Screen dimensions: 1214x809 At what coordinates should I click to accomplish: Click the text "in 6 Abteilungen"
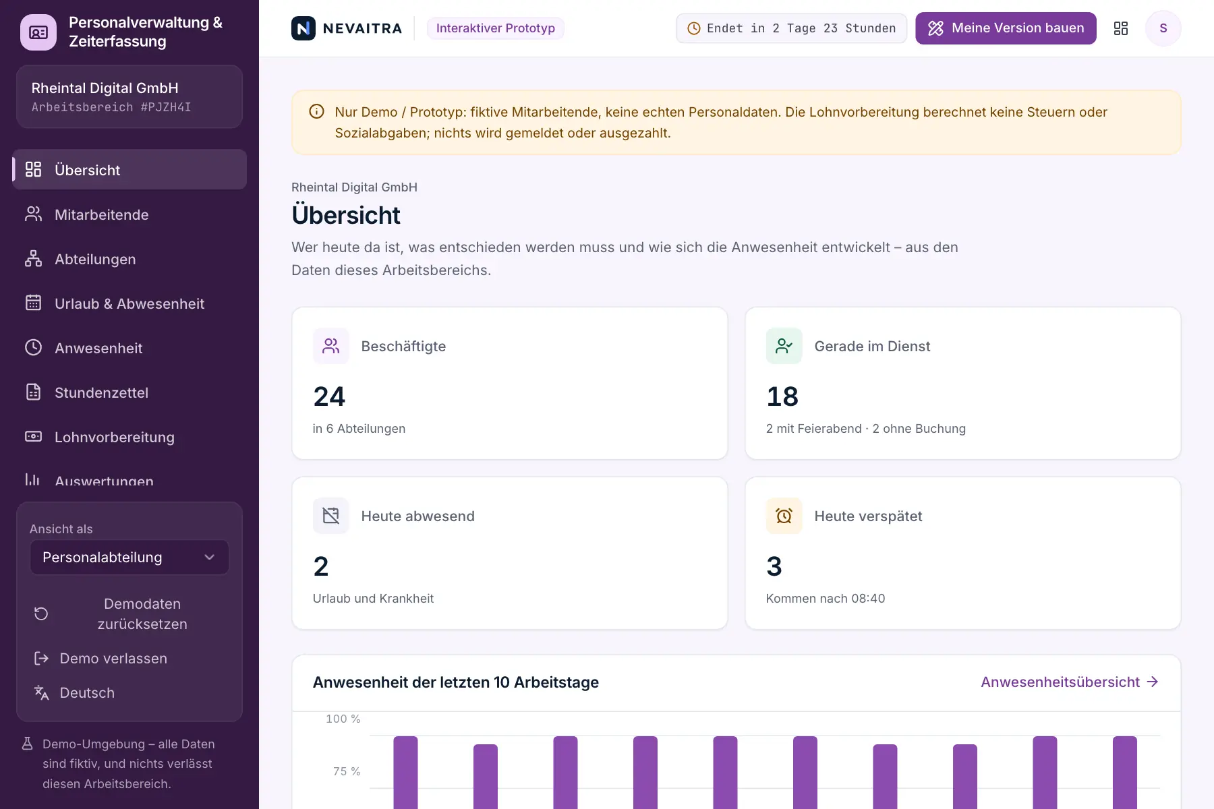[359, 429]
